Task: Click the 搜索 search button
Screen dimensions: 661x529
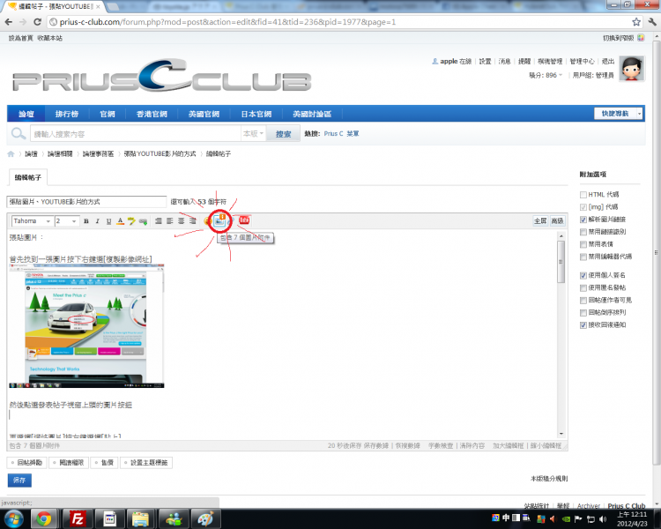Action: coord(283,134)
